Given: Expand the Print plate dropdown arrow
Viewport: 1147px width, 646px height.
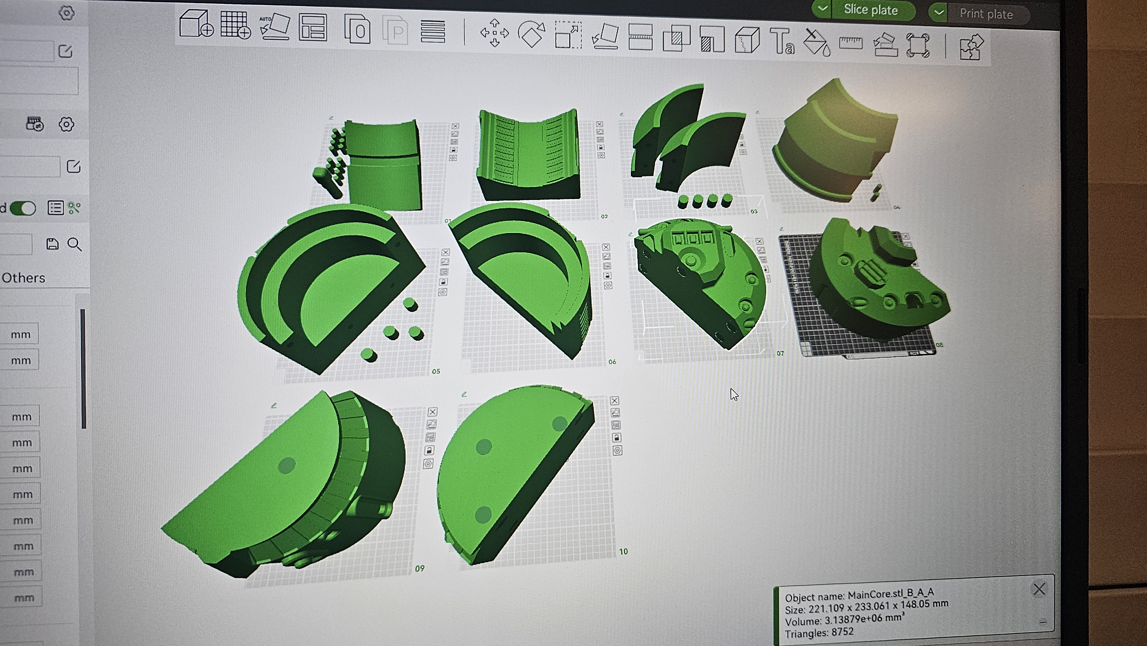Looking at the screenshot, I should (x=939, y=12).
